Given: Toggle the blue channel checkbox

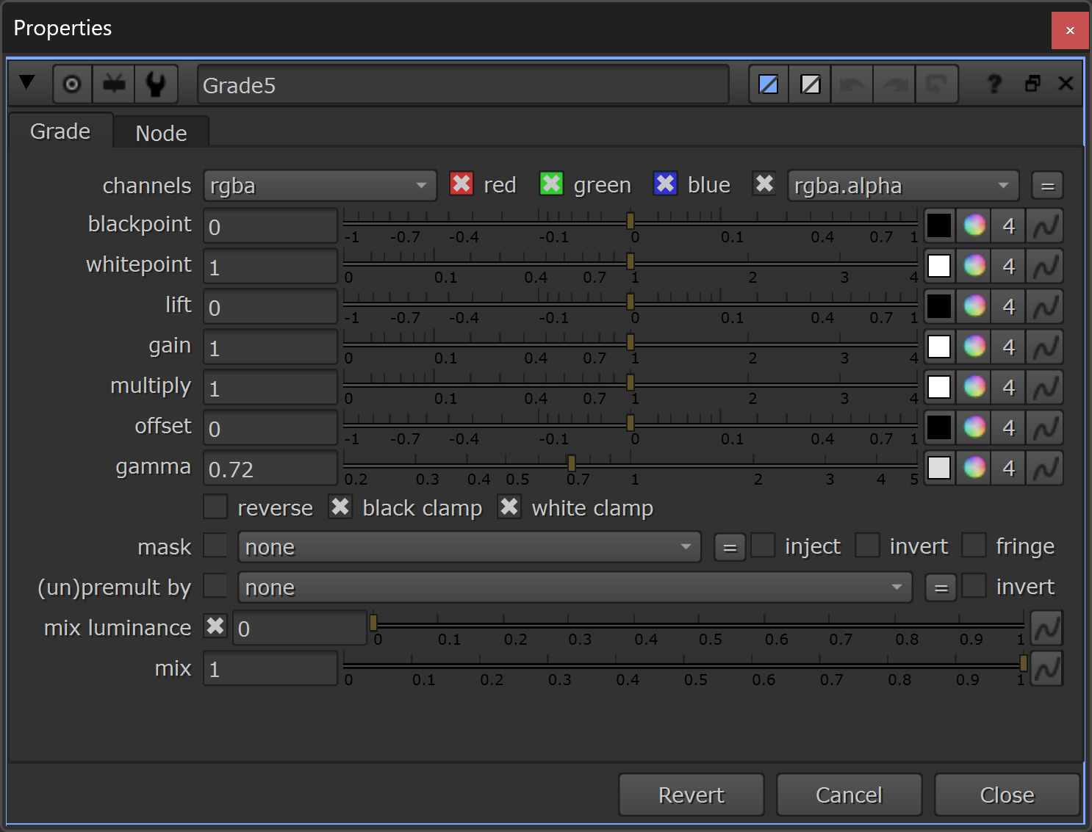Looking at the screenshot, I should point(665,184).
